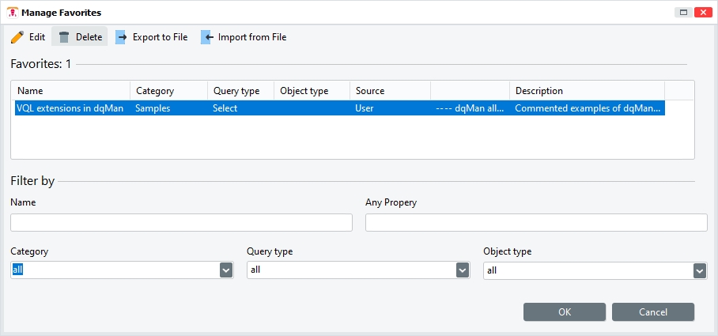This screenshot has height=336, width=718.
Task: Open the Query type dropdown arrow
Action: click(463, 270)
